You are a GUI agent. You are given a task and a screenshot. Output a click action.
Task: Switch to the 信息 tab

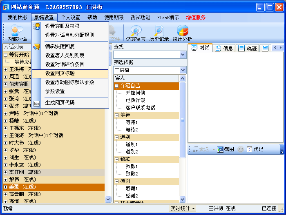coord(224,48)
